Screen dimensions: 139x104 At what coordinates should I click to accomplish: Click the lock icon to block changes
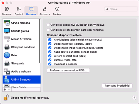(6, 97)
